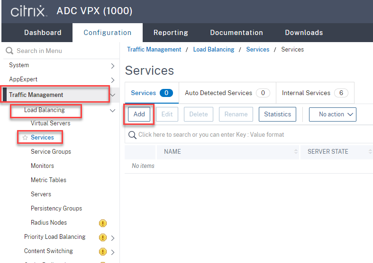This screenshot has height=263, width=373.
Task: Click the magnifier icon in the services filter bar
Action: pos(132,135)
